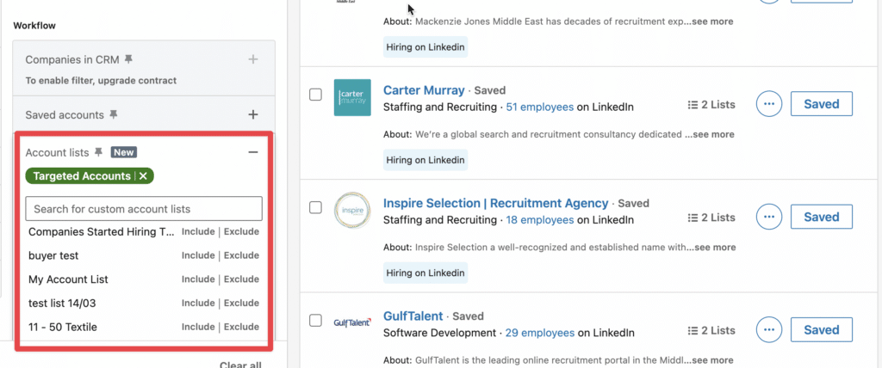Open the GulfTalent company link
Viewport: 882px width, 368px height.
[x=413, y=316]
